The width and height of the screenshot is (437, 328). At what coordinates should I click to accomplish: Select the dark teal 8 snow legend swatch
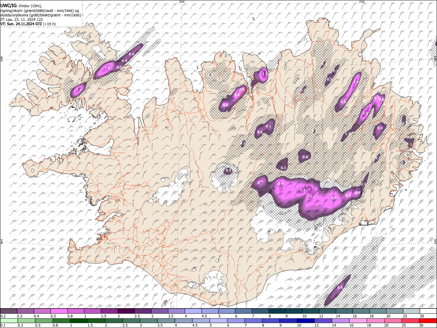point(277,311)
